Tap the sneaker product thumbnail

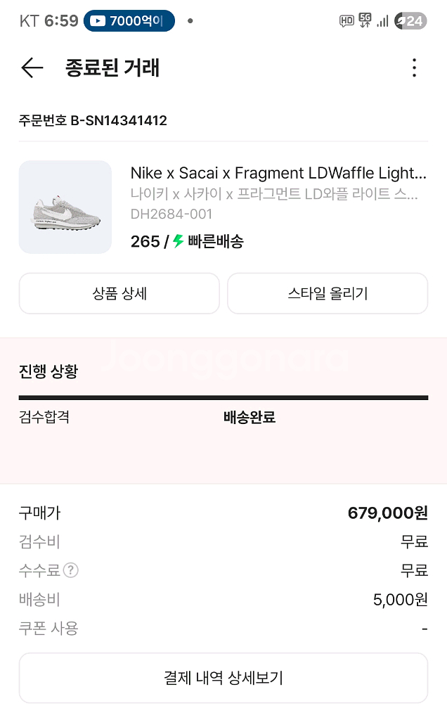[65, 207]
